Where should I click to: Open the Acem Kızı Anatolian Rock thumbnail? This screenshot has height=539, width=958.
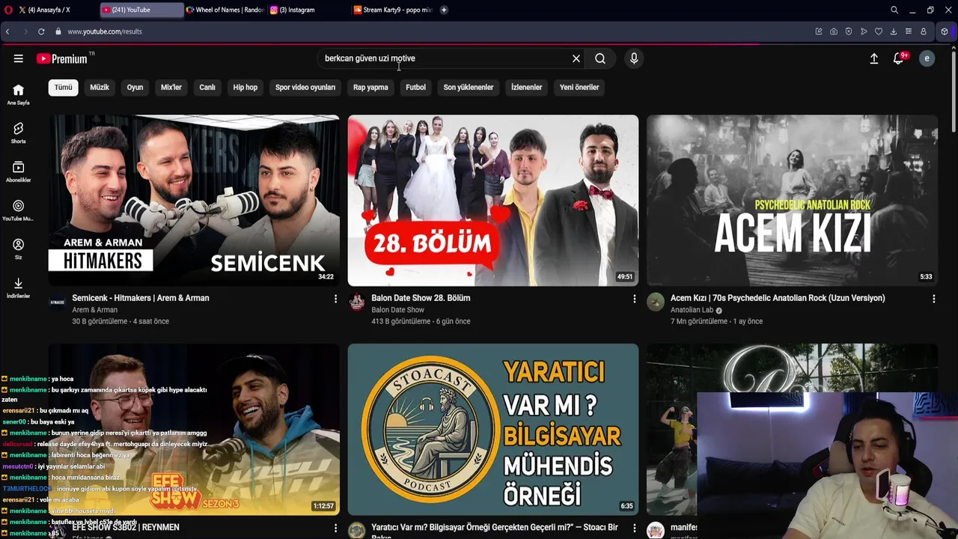pos(792,201)
